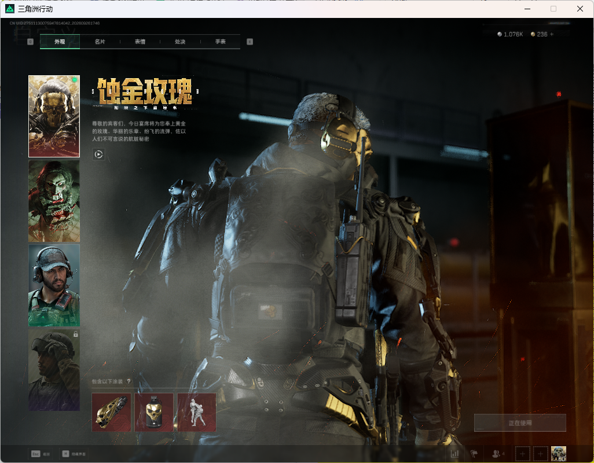
Task: Click the plus icon next to 236 currency
Action: (552, 34)
